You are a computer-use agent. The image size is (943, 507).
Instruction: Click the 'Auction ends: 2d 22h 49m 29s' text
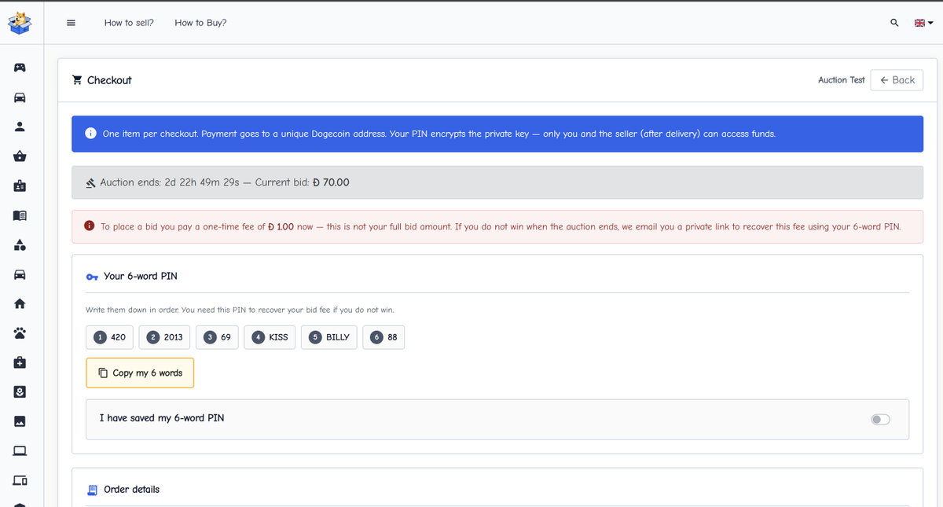[x=170, y=182]
